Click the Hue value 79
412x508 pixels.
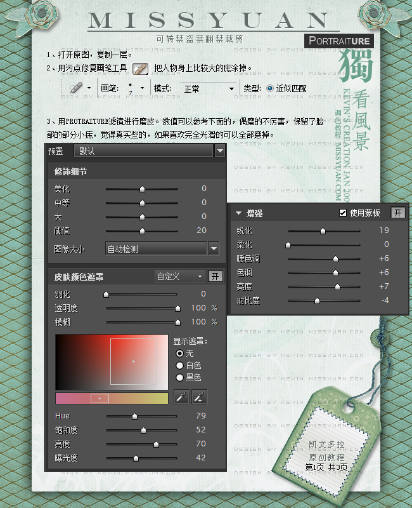click(201, 416)
